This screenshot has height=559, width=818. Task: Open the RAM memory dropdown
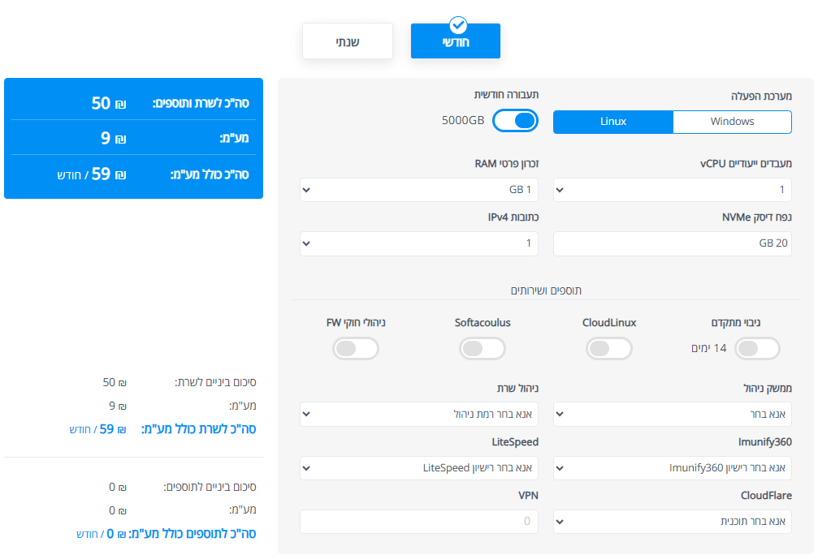tap(418, 189)
